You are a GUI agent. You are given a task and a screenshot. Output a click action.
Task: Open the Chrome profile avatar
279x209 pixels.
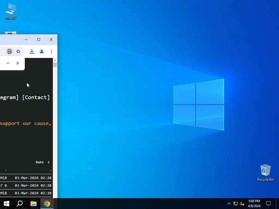pos(42,51)
